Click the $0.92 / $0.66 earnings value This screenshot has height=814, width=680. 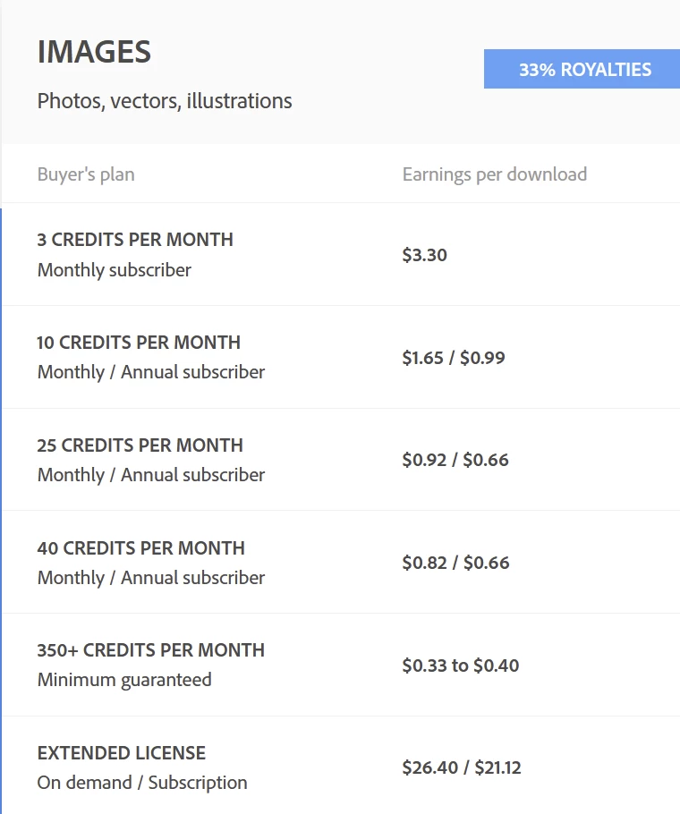[455, 460]
